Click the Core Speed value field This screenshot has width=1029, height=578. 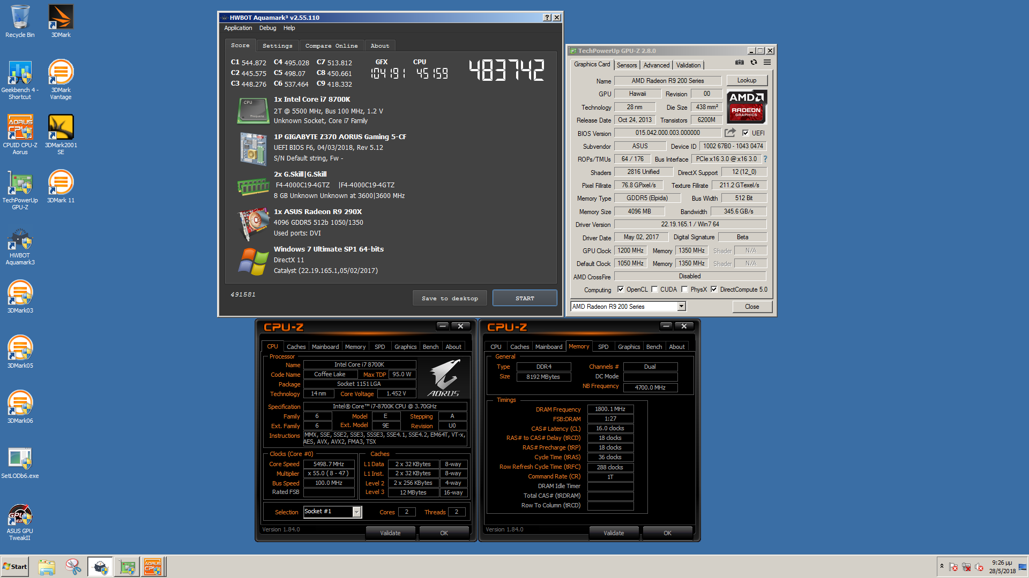(329, 464)
